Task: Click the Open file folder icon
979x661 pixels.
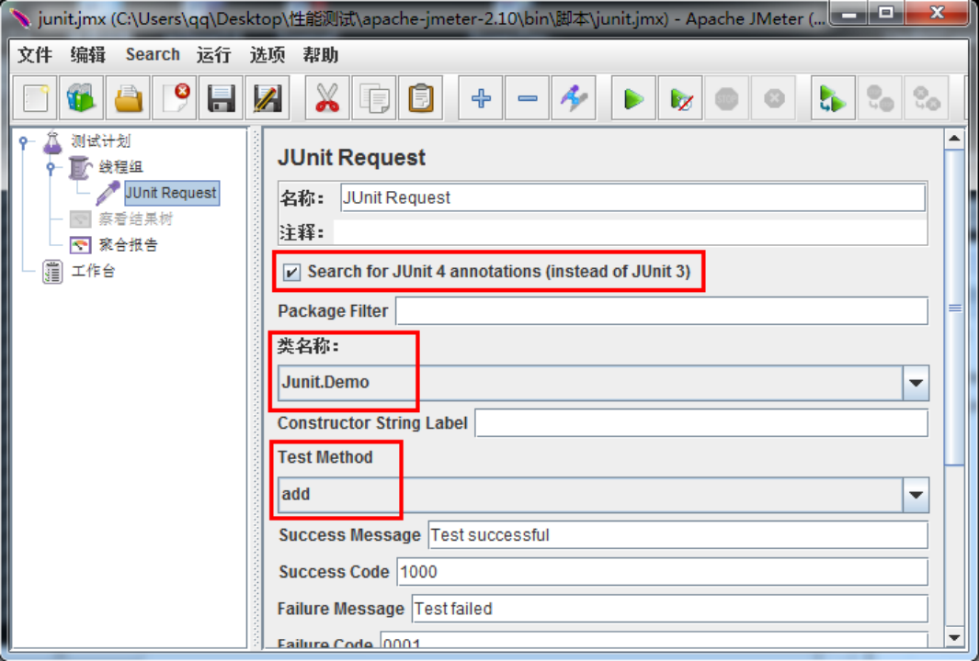Action: 128,98
